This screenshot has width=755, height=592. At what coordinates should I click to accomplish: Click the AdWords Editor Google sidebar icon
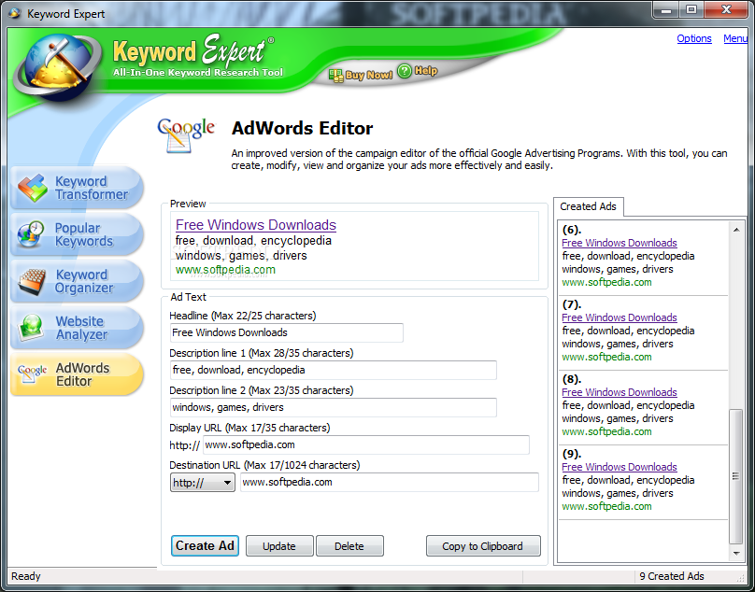(33, 374)
